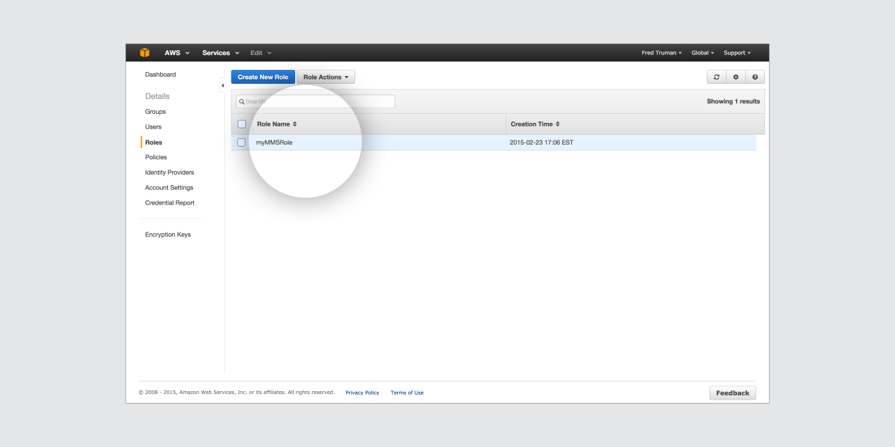
Task: Sort by Creation Time arrows
Action: (557, 124)
